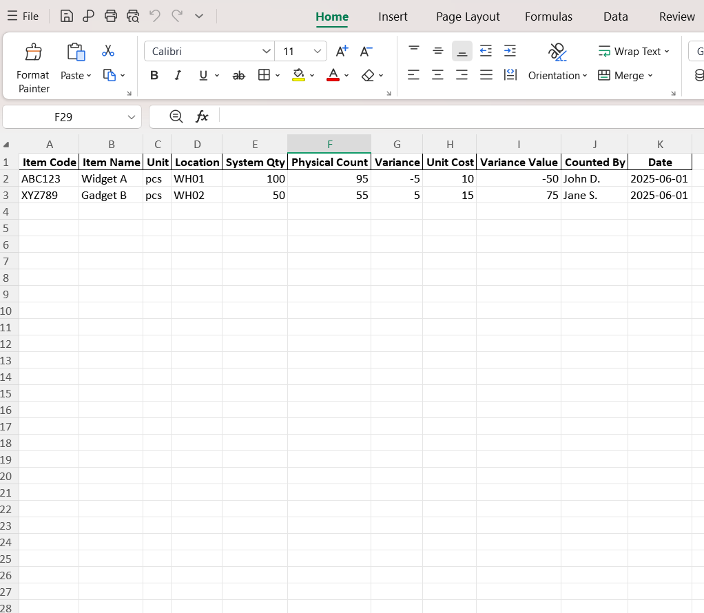This screenshot has height=613, width=704.
Task: Justify text alignment
Action: point(486,74)
